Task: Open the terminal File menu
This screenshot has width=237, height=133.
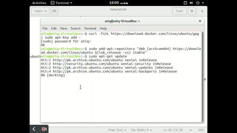Action: (x=45, y=28)
